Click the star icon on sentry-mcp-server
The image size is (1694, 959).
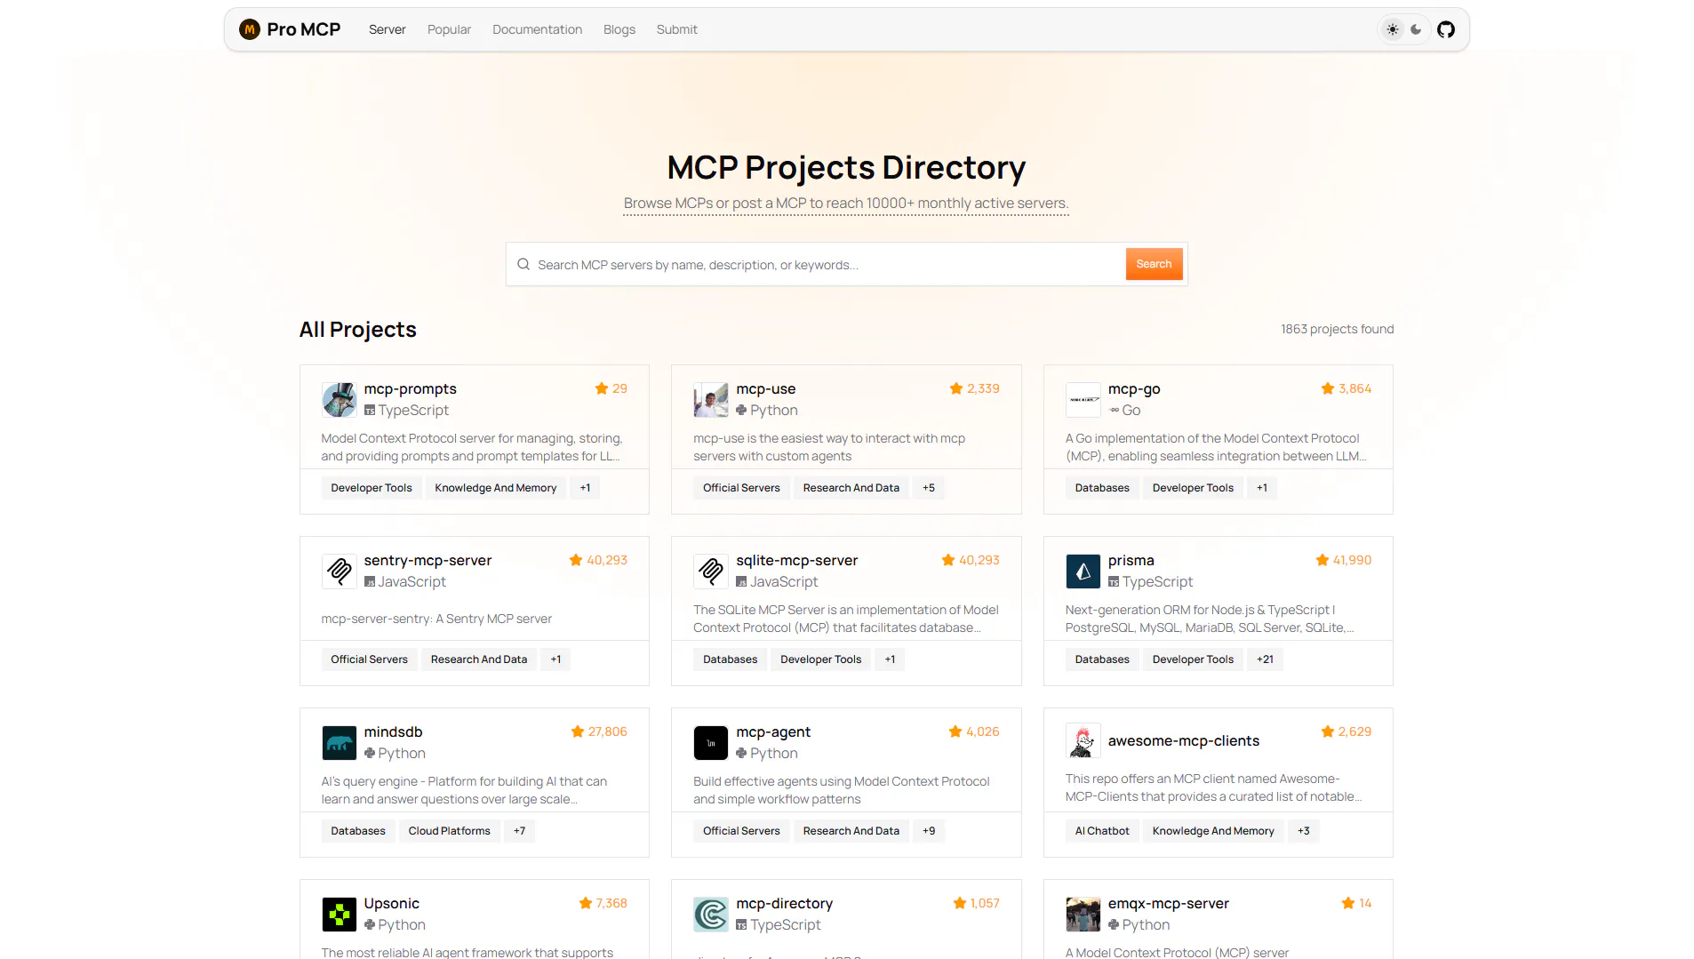click(x=576, y=560)
